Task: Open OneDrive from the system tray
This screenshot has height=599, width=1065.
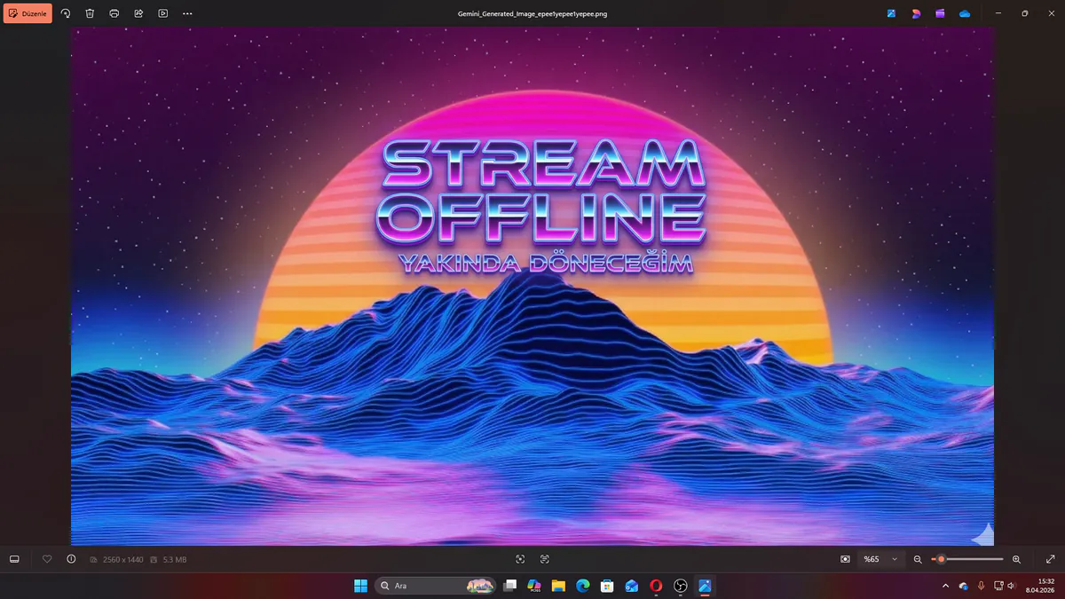Action: 964,586
